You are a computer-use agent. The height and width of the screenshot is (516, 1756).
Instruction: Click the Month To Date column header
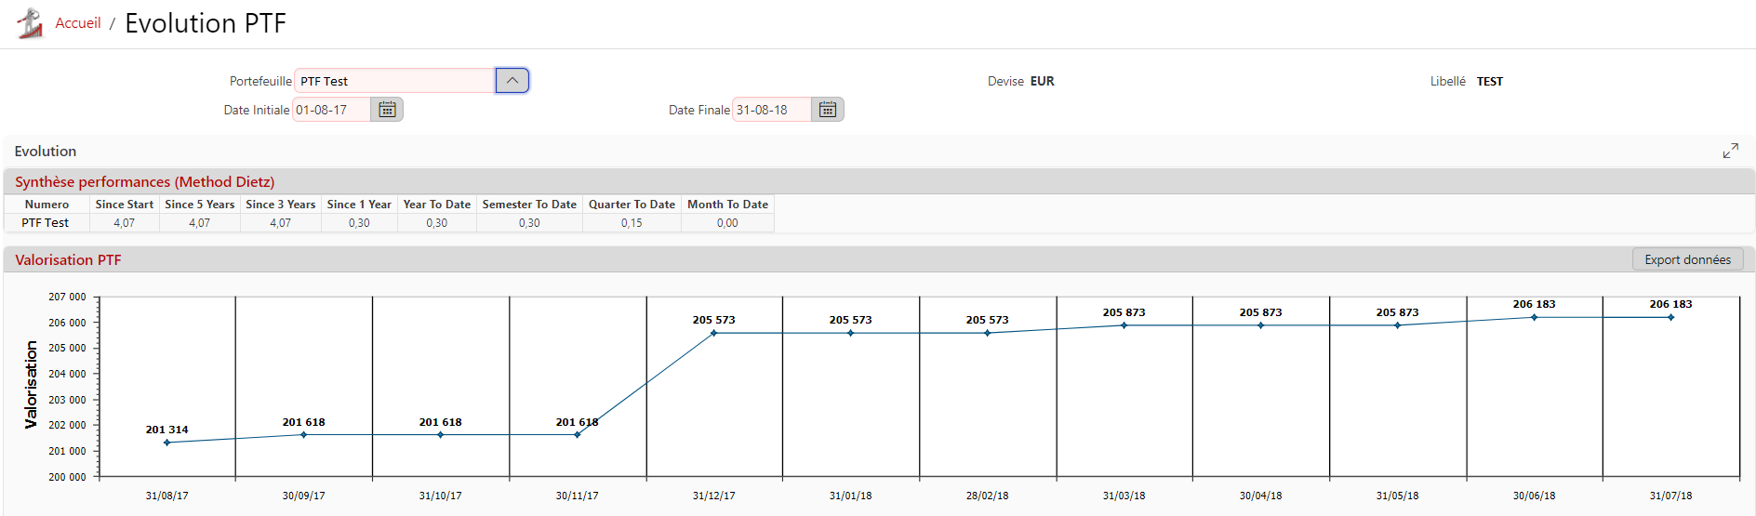point(727,205)
